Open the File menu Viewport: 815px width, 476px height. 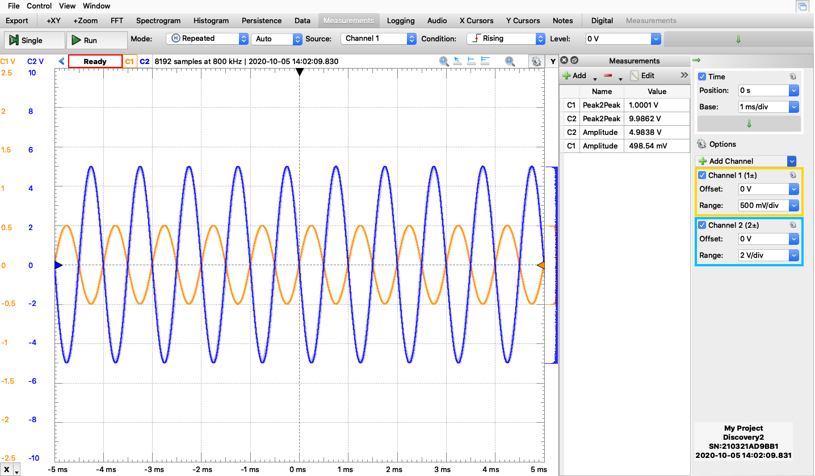point(14,6)
